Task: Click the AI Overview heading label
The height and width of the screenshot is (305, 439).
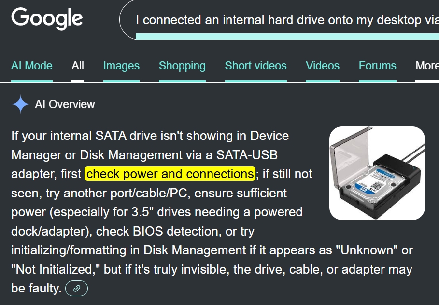Action: click(65, 104)
